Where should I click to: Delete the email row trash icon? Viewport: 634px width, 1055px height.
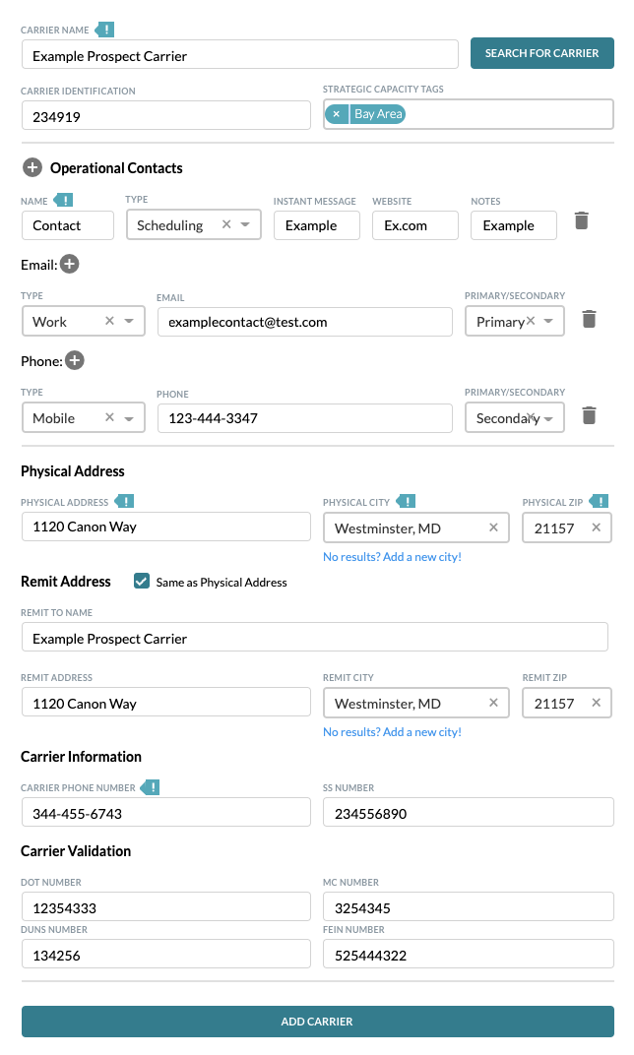589,319
